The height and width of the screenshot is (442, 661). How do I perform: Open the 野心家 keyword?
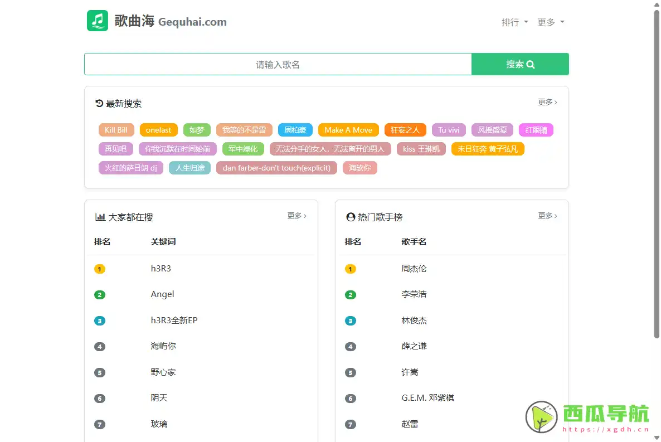point(163,372)
